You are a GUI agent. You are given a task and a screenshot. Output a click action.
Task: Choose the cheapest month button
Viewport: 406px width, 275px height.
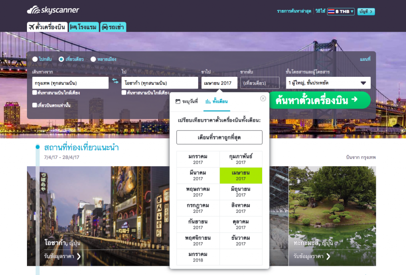(219, 137)
